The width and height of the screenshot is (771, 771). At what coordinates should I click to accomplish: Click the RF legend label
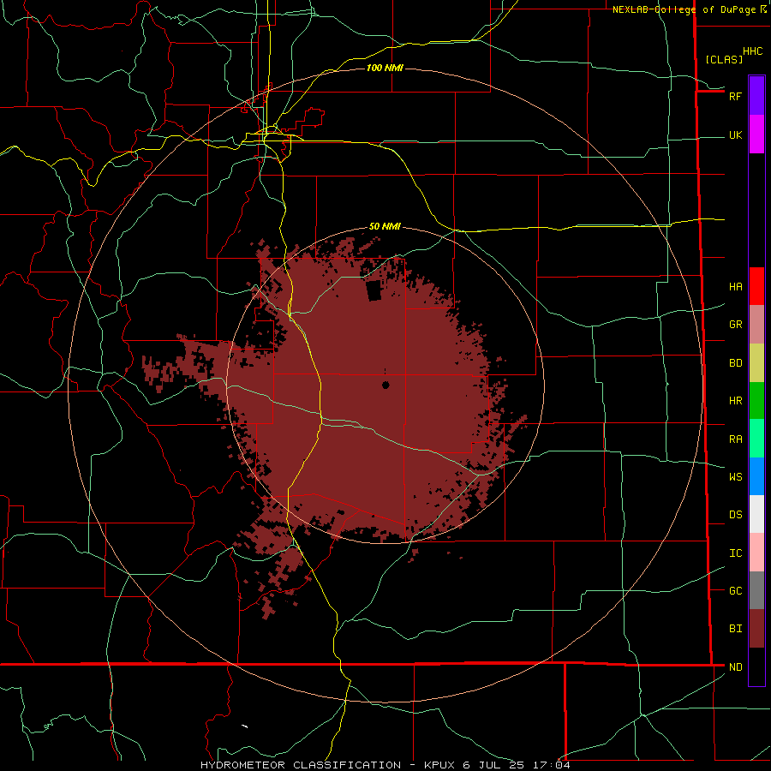[735, 96]
